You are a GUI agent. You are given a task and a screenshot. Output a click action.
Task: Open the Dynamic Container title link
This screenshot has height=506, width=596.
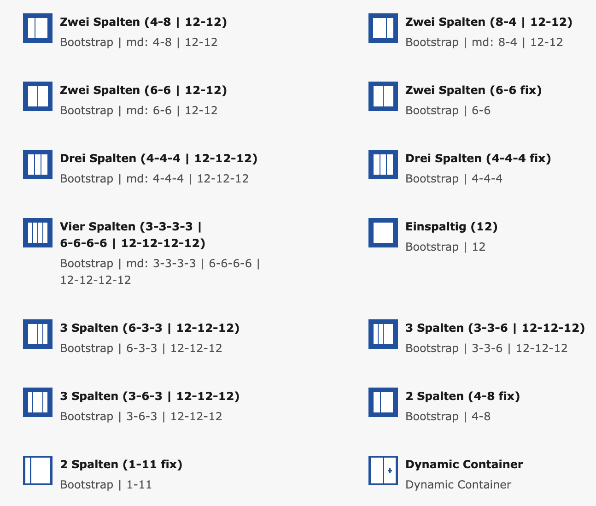point(464,464)
